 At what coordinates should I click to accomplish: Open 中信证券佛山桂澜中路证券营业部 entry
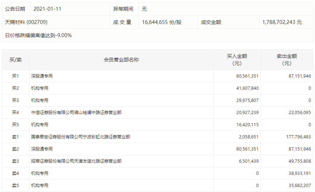(x=76, y=113)
